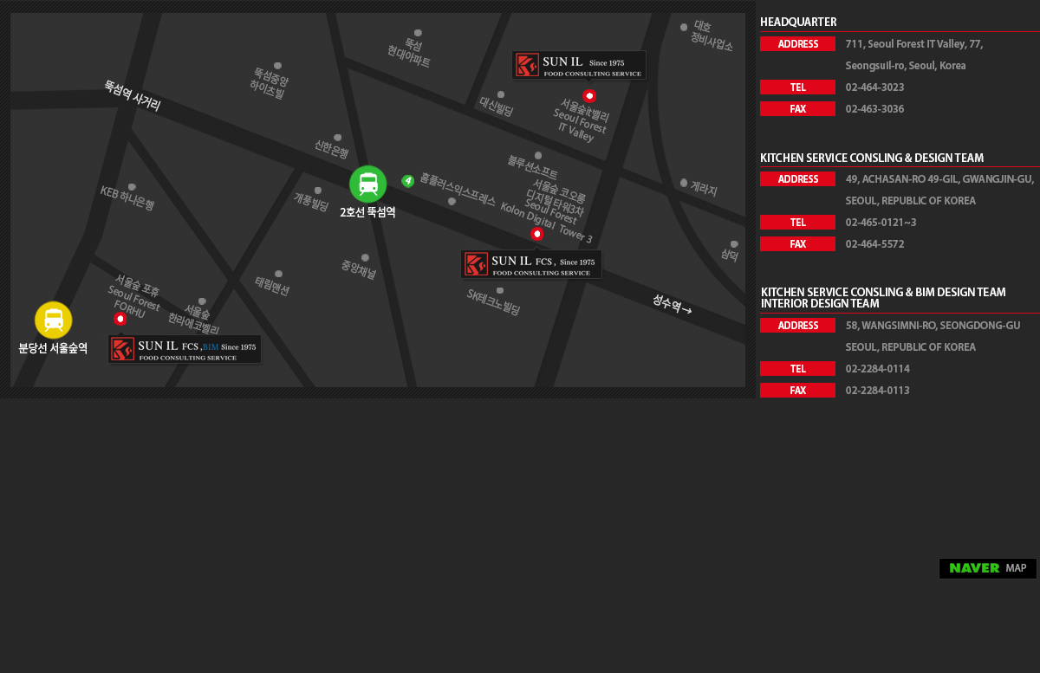Click the green exit 4 badge
Viewport: 1040px width, 673px height.
pos(407,180)
